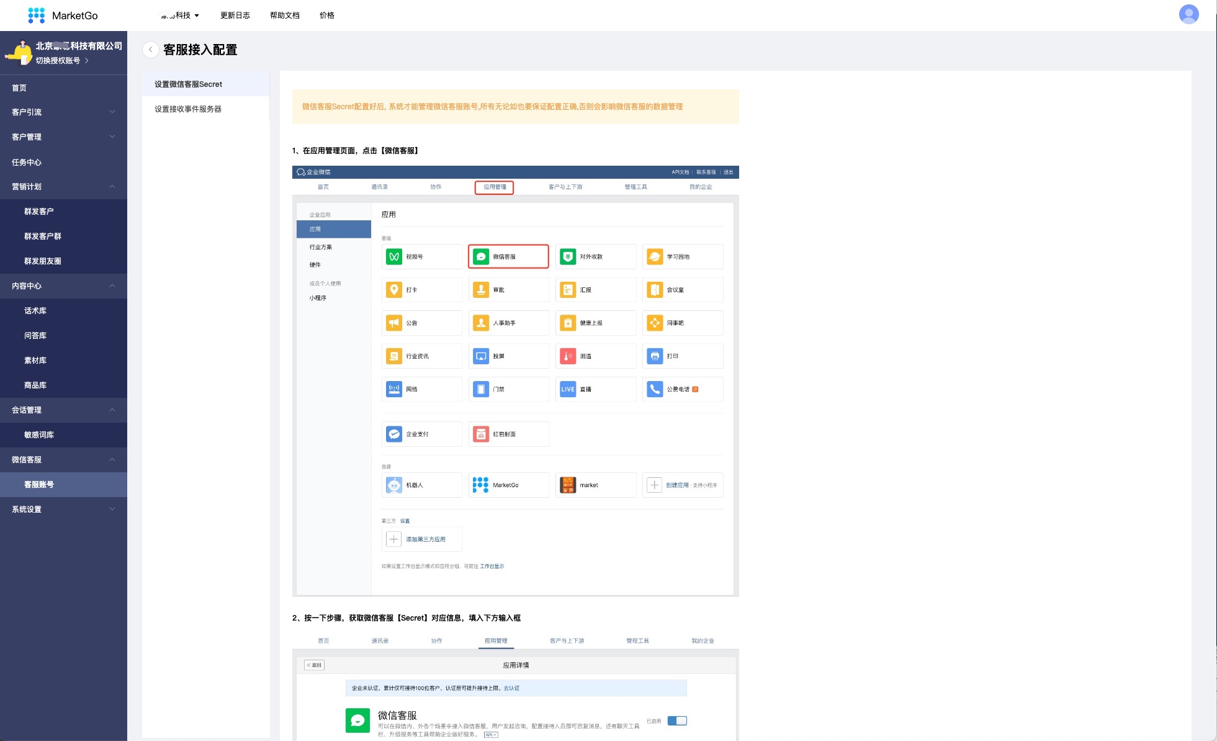
Task: Open the 更新日志 link
Action: 235,16
